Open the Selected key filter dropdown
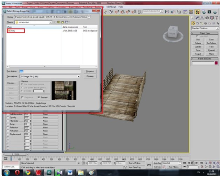The height and width of the screenshot is (176, 220). 180,163
